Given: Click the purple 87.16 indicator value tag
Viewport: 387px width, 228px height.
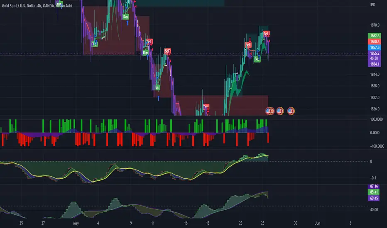Looking at the screenshot, I should [x=374, y=187].
